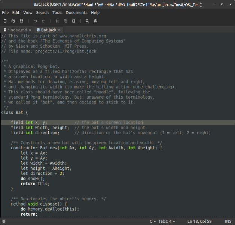
Task: Click 'let direction = 2;' line
Action: [x=42, y=174]
